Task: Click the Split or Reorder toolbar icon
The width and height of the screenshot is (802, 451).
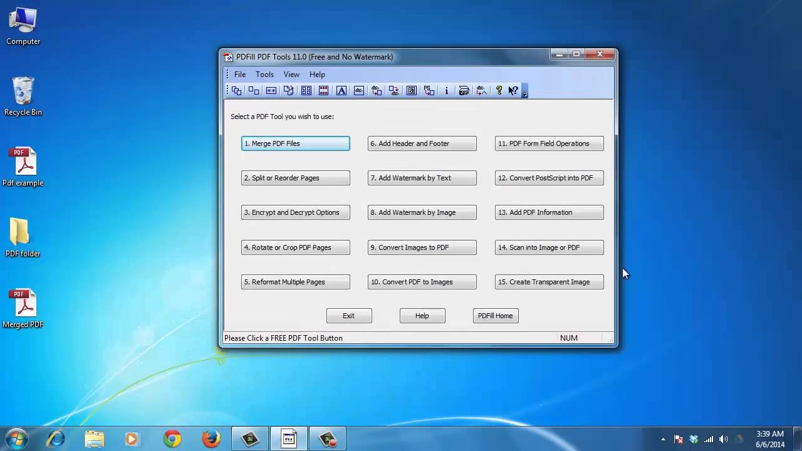Action: point(254,91)
